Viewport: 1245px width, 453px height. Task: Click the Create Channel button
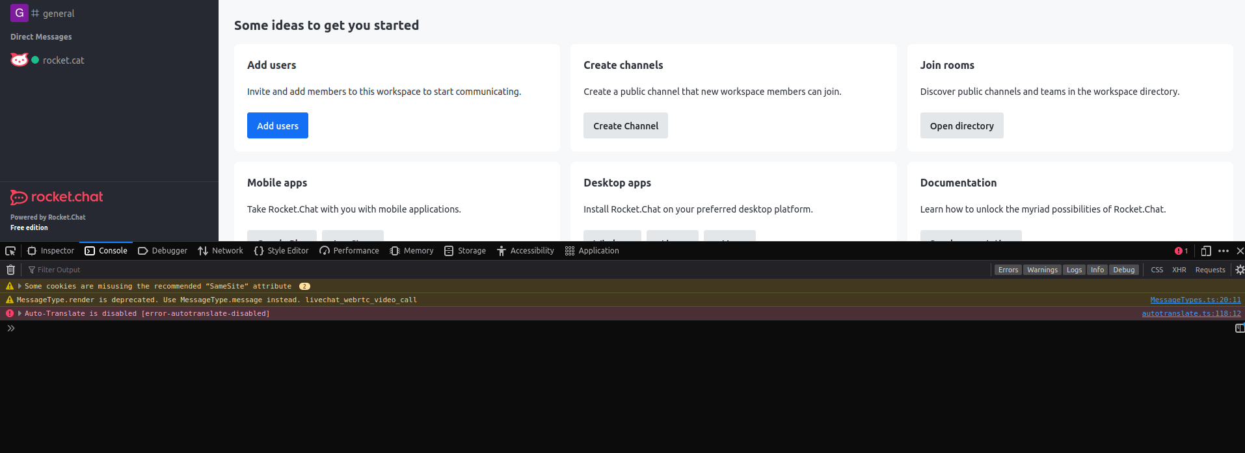click(626, 125)
